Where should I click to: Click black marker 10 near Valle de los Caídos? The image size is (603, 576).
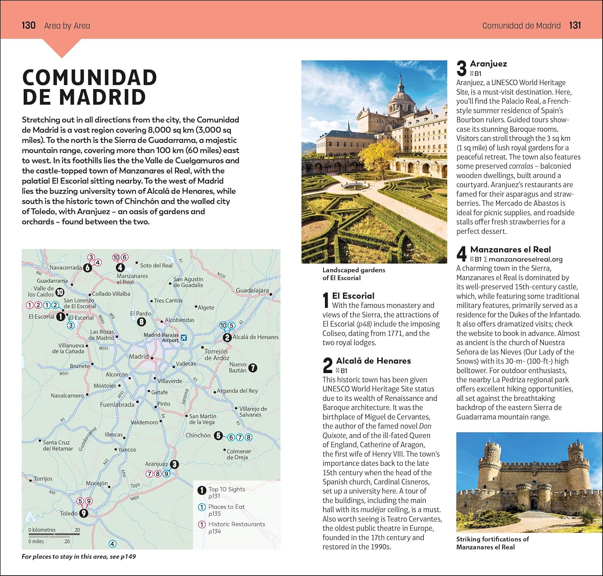pos(59,292)
